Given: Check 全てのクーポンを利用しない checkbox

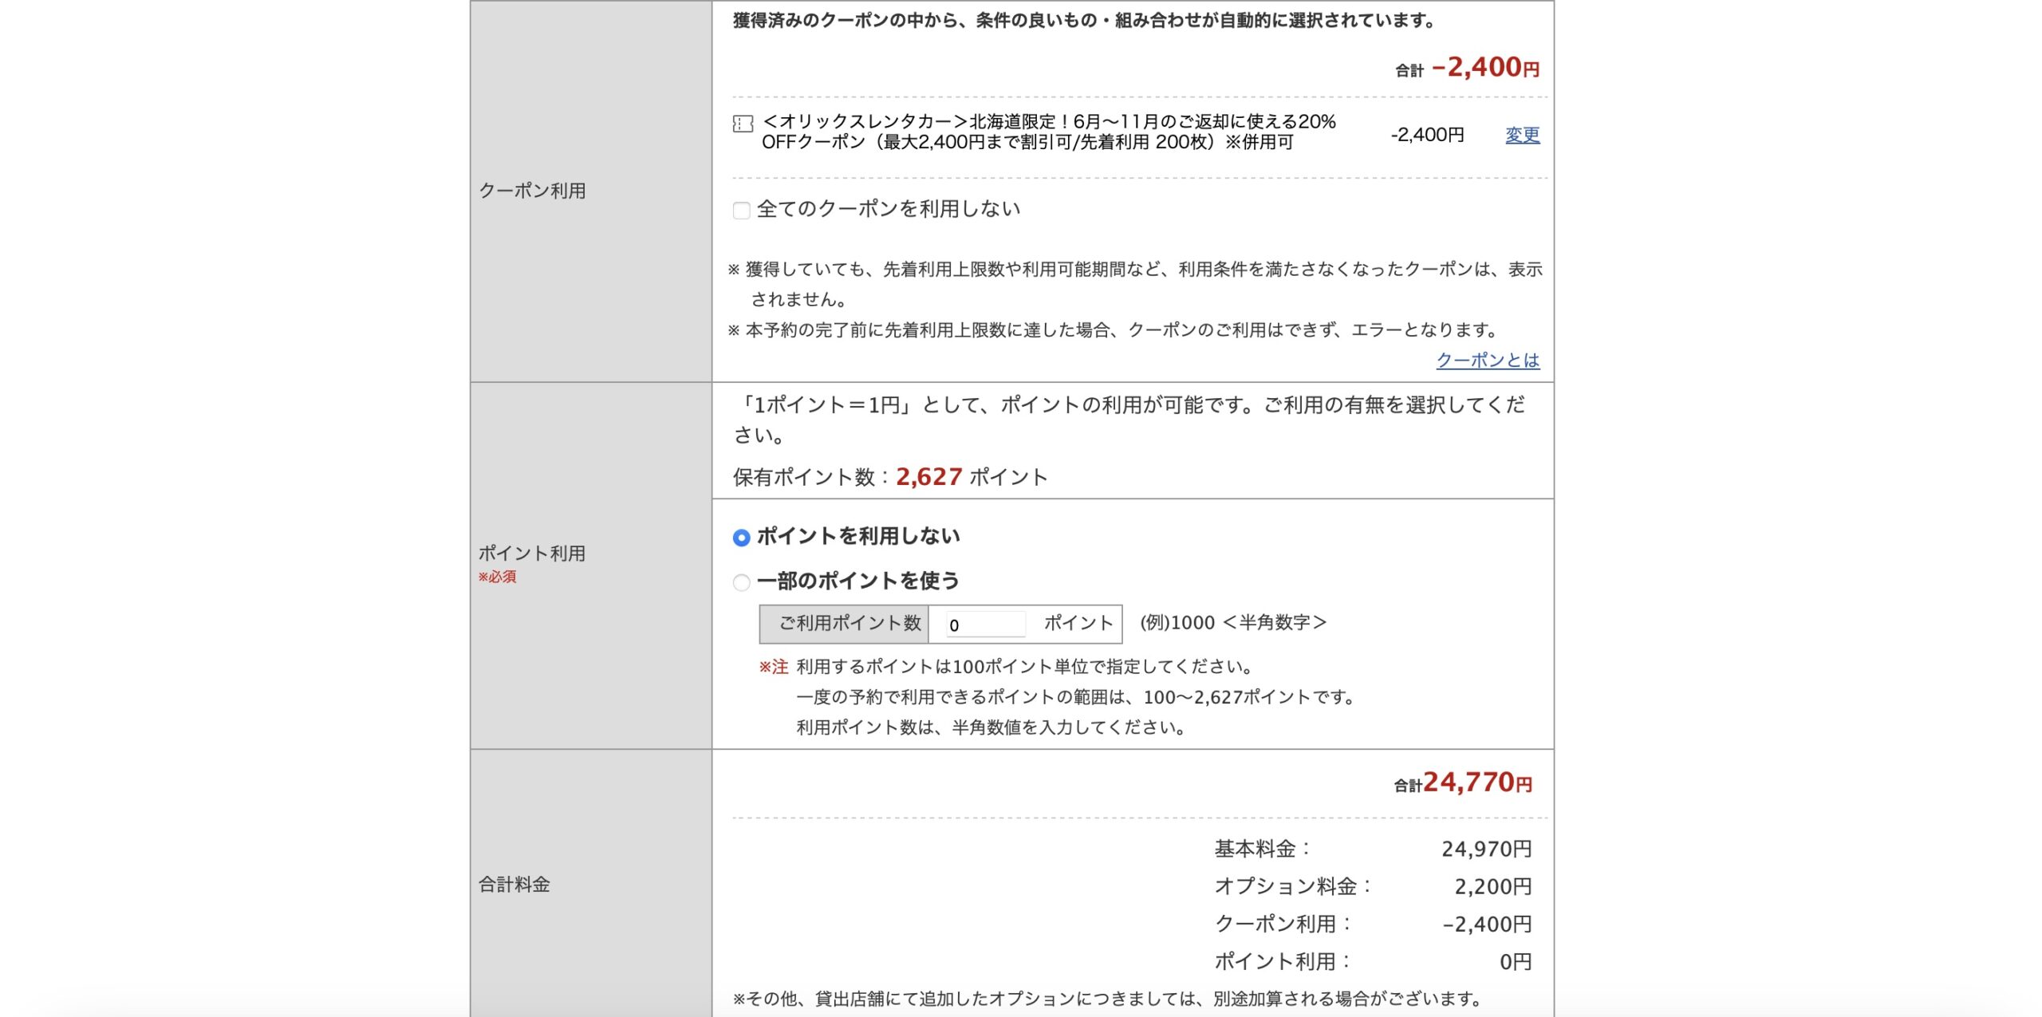Looking at the screenshot, I should click(742, 211).
